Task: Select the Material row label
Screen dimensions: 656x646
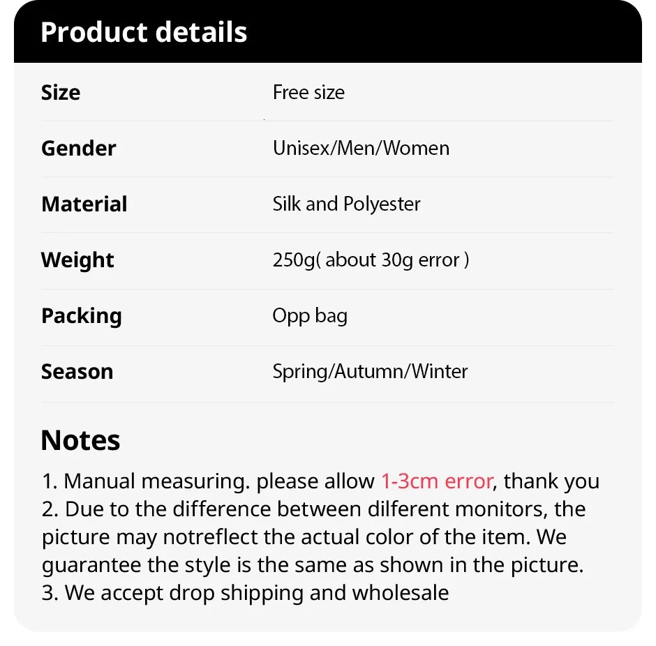Action: [x=84, y=204]
